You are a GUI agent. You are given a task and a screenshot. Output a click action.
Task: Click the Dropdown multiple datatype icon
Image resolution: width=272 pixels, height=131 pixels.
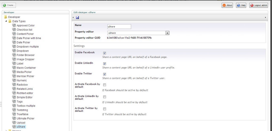tap(14, 46)
